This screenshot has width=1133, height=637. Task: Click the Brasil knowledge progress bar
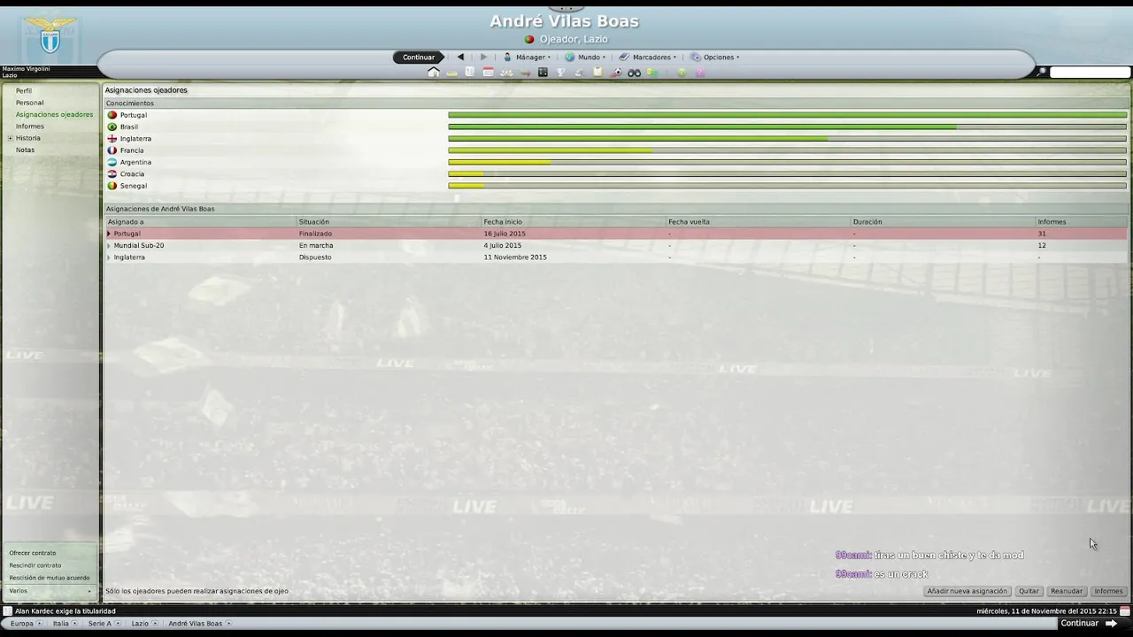pos(787,127)
